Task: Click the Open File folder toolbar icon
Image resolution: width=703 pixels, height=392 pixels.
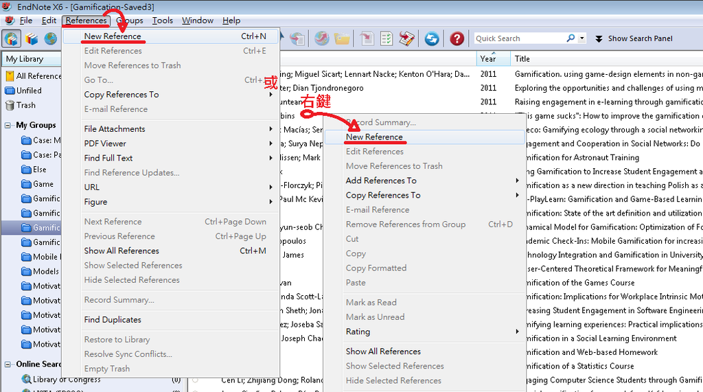Action: pos(342,39)
